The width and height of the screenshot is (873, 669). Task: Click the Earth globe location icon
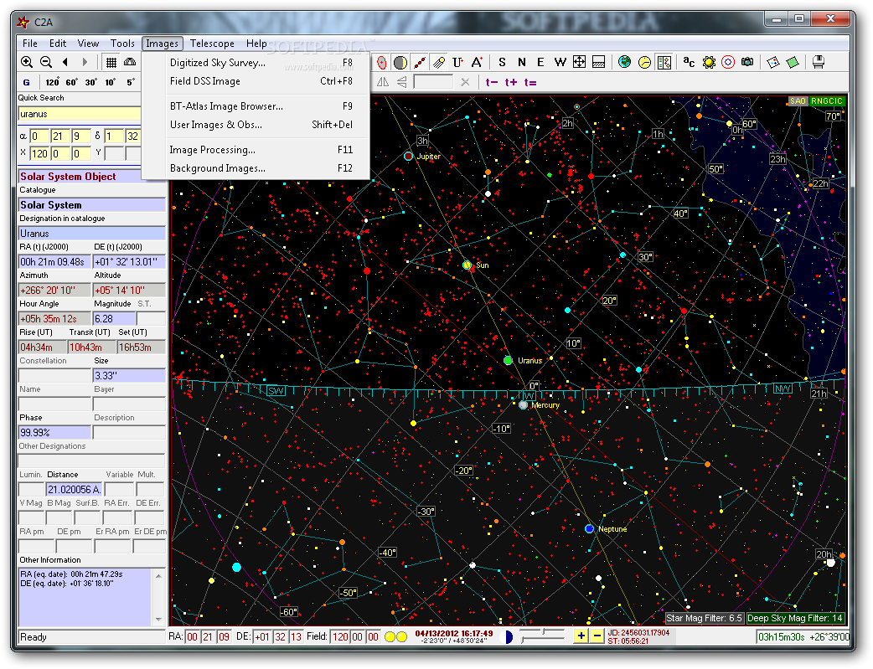(x=625, y=62)
